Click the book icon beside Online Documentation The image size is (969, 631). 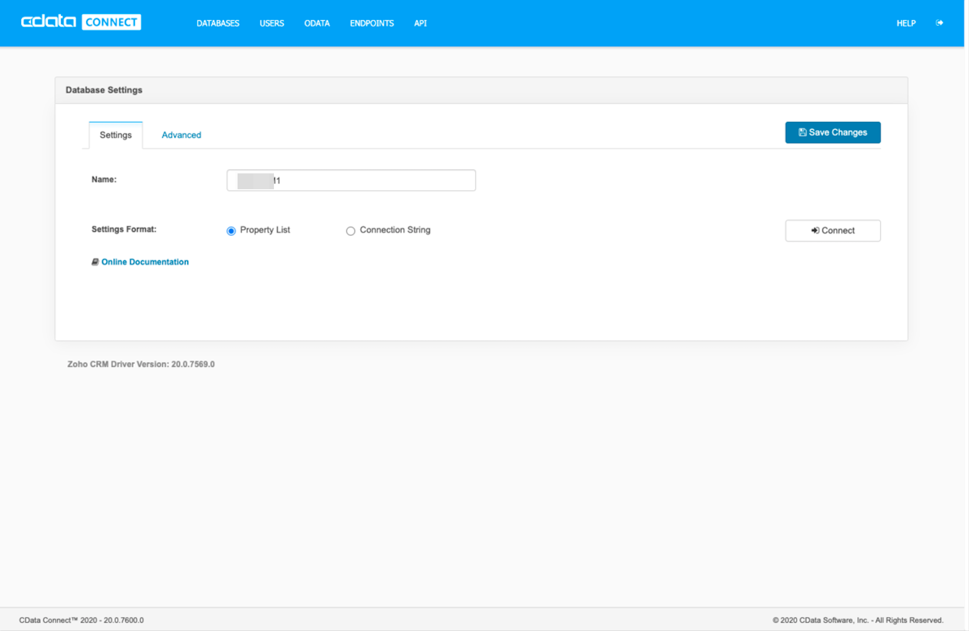point(95,262)
